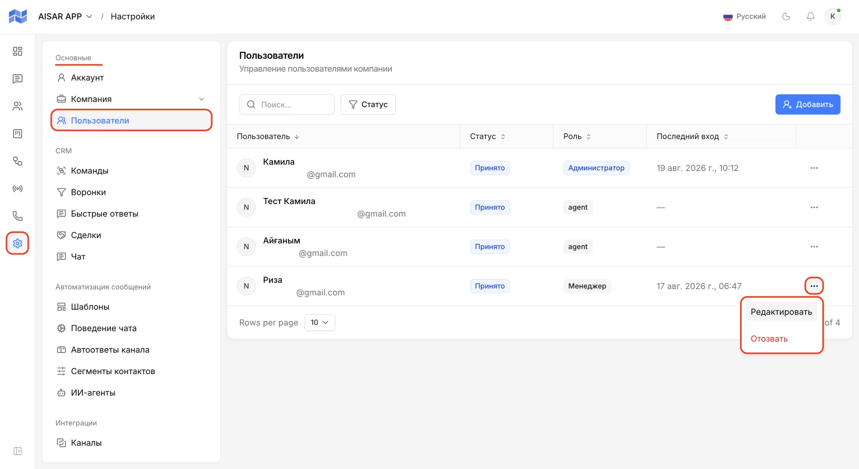
Task: Click last login 17 авг. 2026 г., 06:47
Action: pyautogui.click(x=699, y=286)
